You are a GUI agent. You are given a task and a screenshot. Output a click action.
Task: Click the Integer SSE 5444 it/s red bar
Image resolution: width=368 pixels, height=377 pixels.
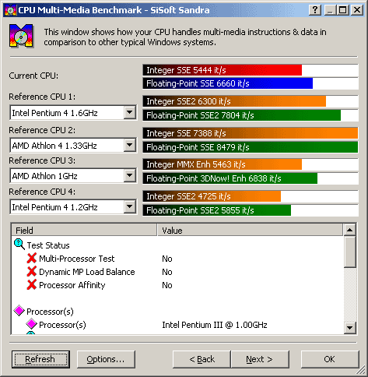(223, 70)
